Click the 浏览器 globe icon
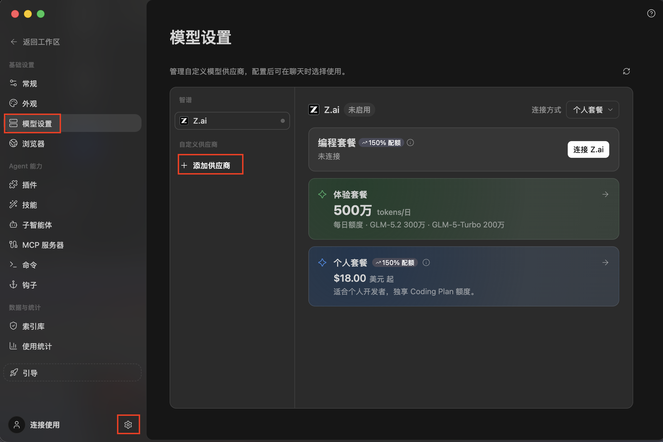663x442 pixels. coord(13,143)
